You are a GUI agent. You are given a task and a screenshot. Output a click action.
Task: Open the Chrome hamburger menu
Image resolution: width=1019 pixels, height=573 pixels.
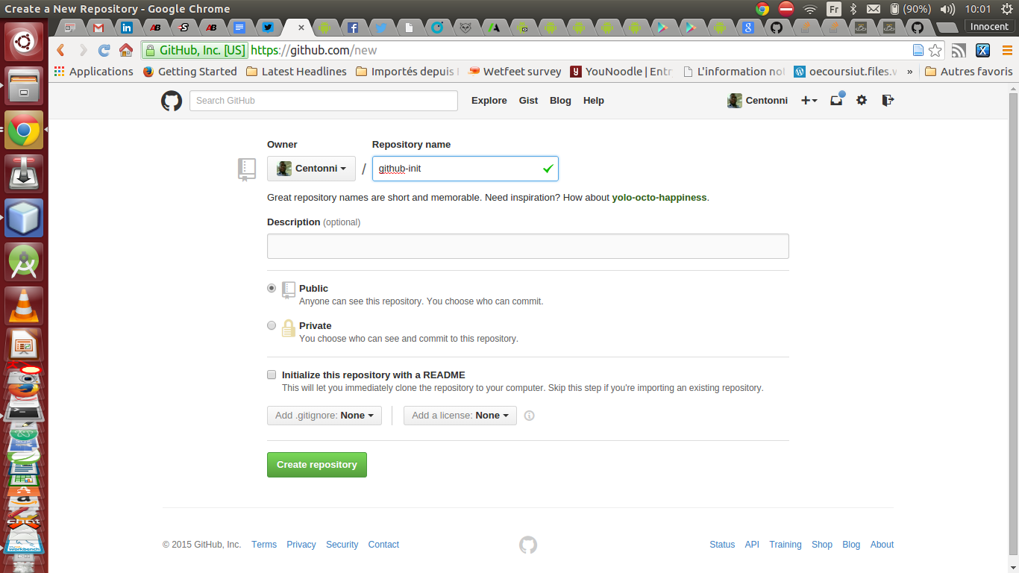tap(1006, 51)
